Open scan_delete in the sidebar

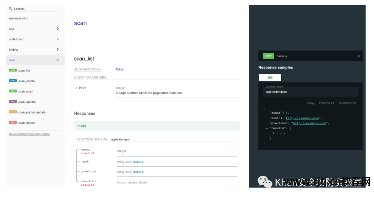point(26,123)
